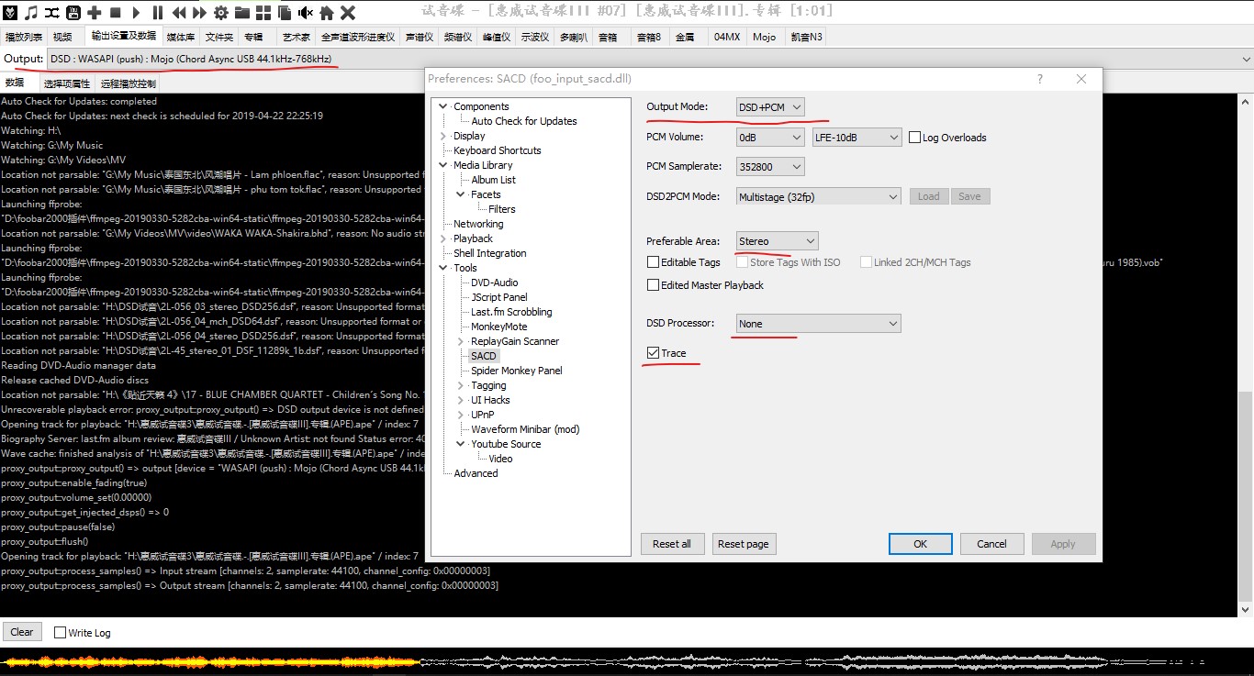The height and width of the screenshot is (676, 1254).
Task: Click the shuffle playback icon
Action: [x=52, y=12]
